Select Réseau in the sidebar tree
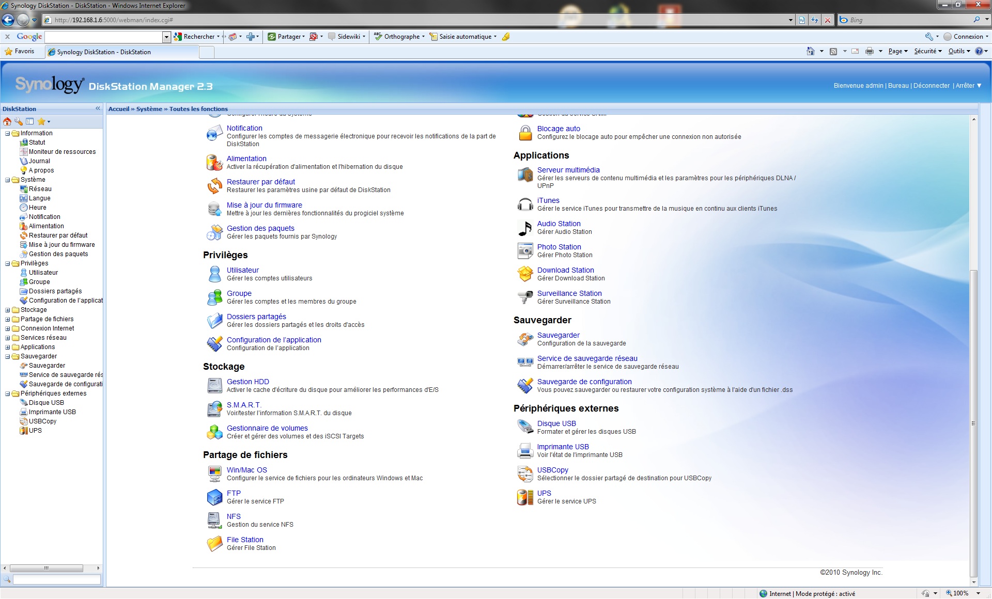Viewport: 992px width, 599px height. tap(40, 189)
